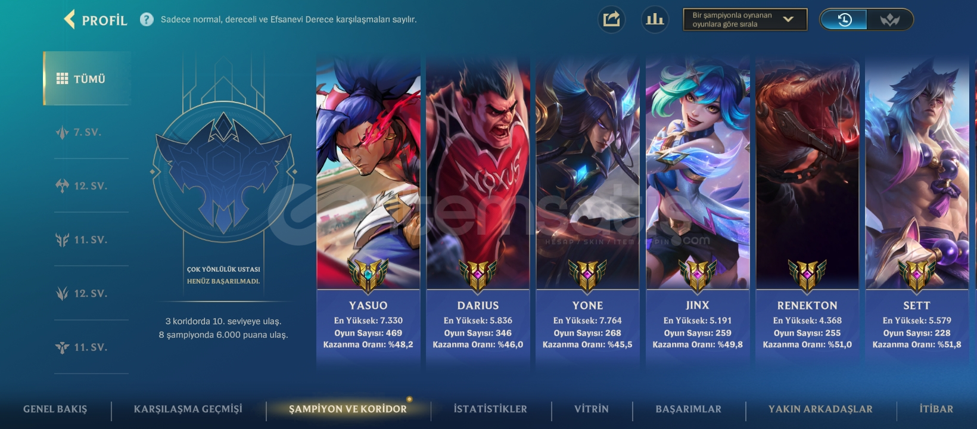977x429 pixels.
Task: Open YAKIN ARKADAŞLAR section
Action: tap(820, 409)
